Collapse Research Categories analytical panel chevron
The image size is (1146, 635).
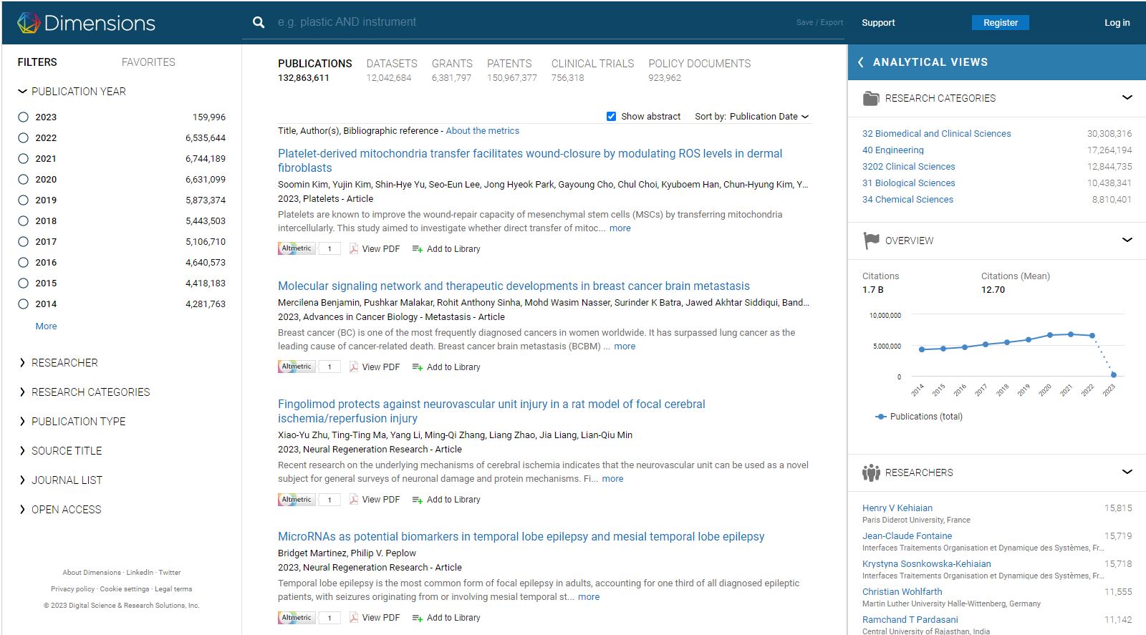click(1127, 97)
